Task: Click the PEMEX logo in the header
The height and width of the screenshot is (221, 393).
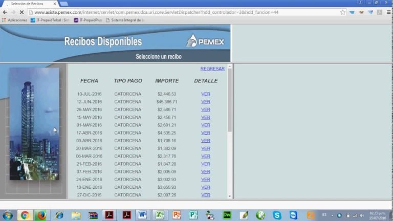Action: (205, 41)
